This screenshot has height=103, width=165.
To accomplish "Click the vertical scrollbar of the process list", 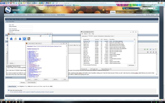I will click(x=135, y=51).
